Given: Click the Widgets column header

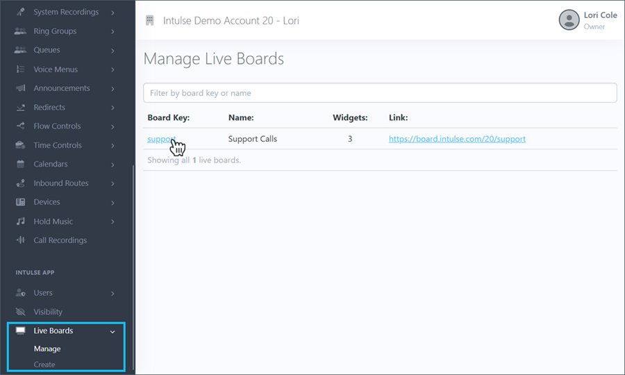Looking at the screenshot, I should [350, 117].
